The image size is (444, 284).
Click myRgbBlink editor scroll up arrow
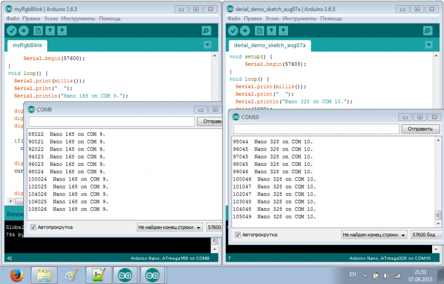coord(215,56)
